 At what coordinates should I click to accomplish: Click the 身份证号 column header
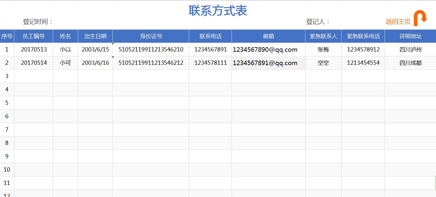click(x=150, y=36)
